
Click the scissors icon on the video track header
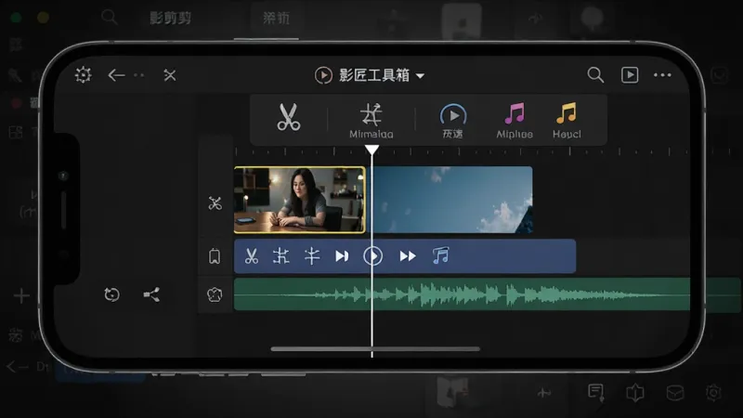point(215,203)
